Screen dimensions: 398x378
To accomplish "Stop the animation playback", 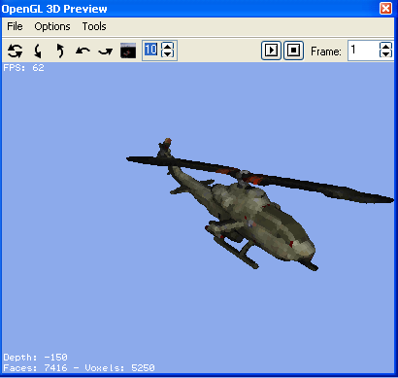I will pyautogui.click(x=293, y=51).
